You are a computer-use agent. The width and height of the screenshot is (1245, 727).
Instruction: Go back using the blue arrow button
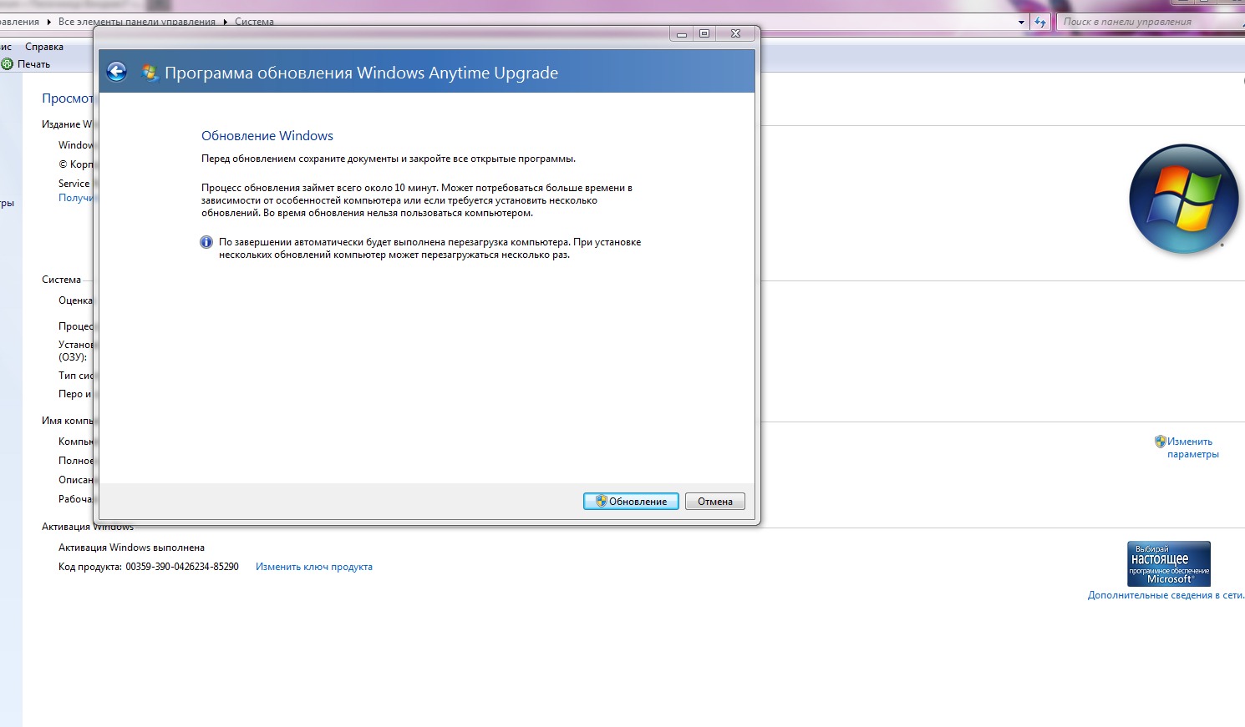pyautogui.click(x=117, y=72)
